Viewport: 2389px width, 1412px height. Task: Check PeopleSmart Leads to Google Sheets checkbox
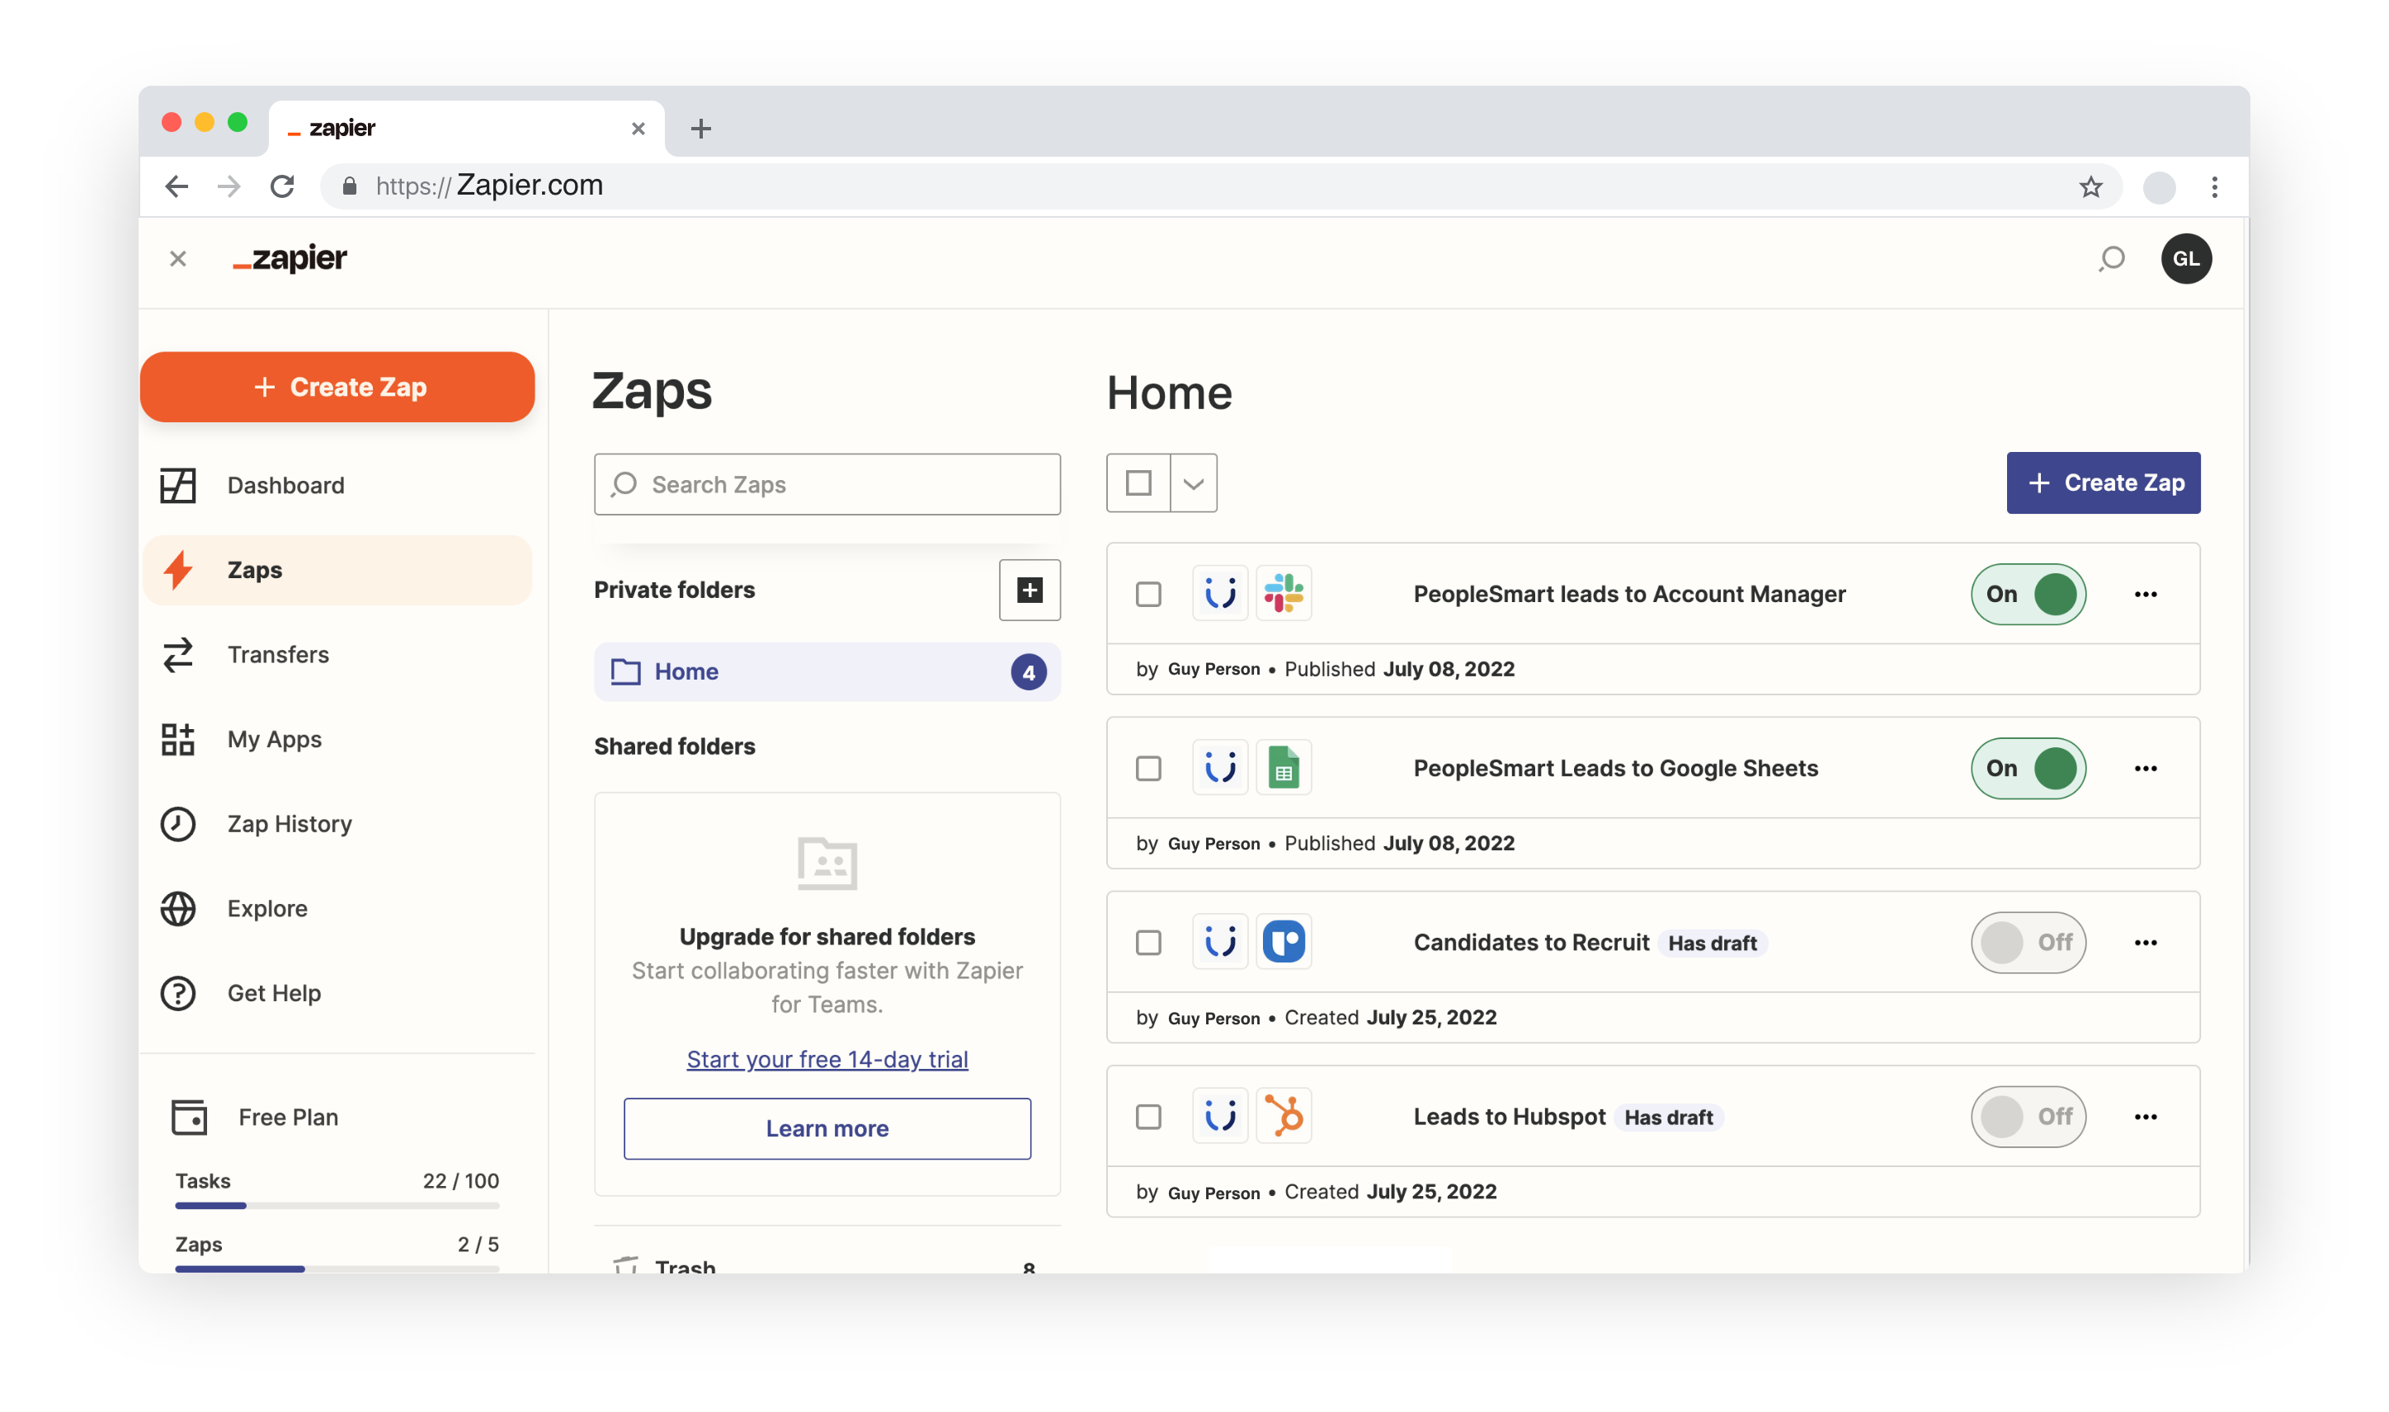pyautogui.click(x=1148, y=769)
